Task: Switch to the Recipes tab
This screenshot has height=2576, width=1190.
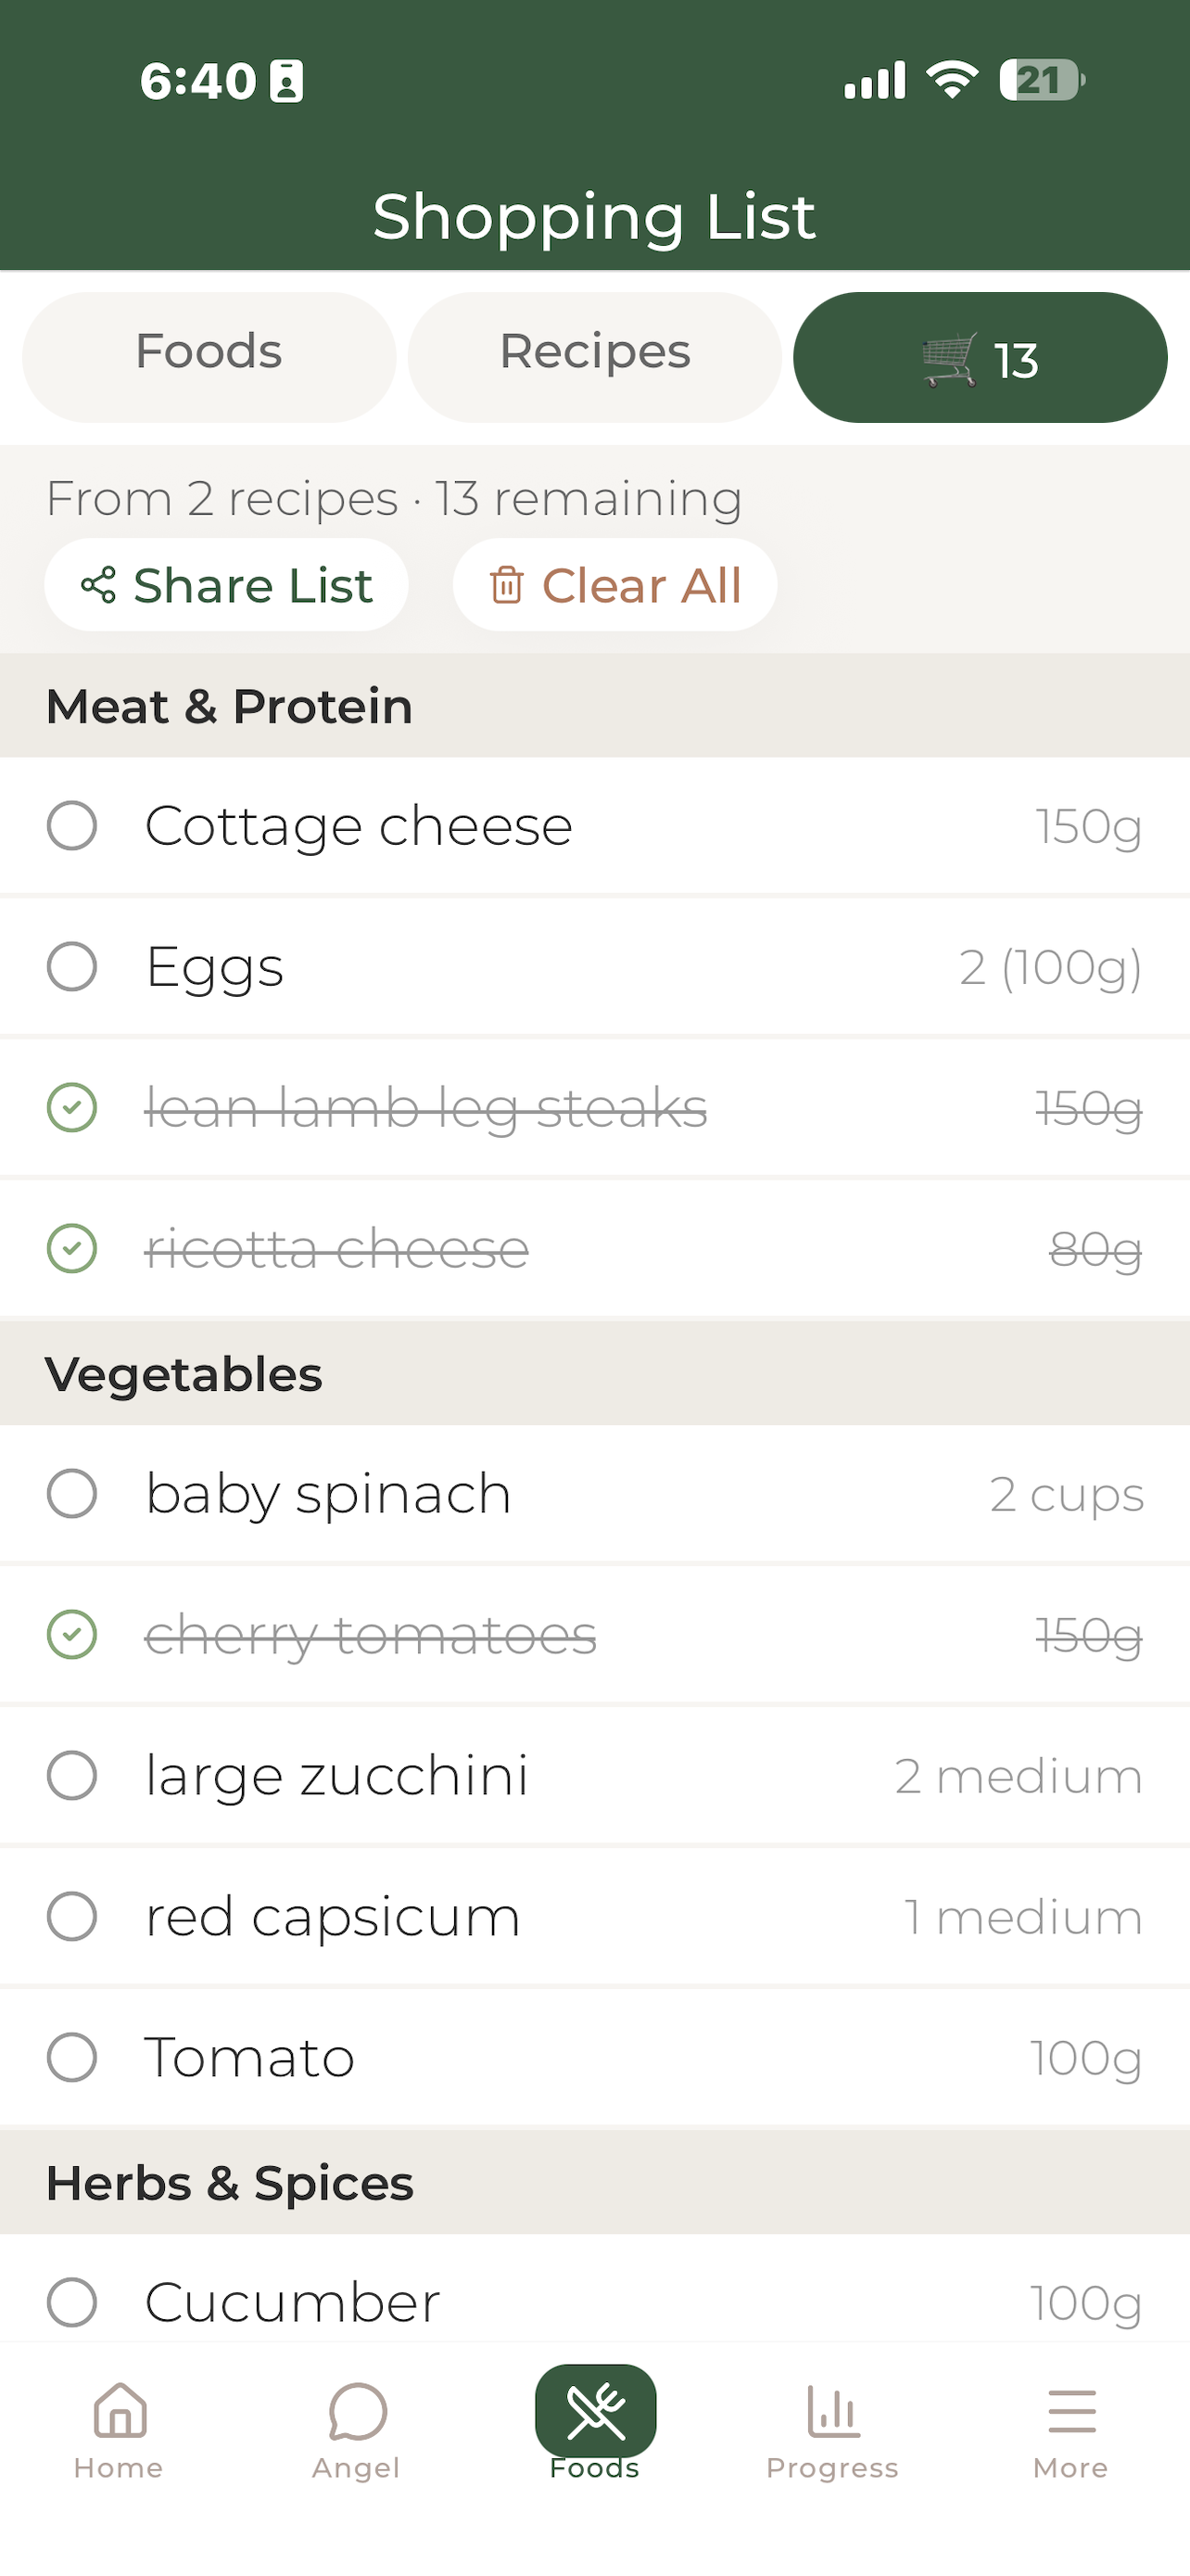Action: [x=594, y=357]
